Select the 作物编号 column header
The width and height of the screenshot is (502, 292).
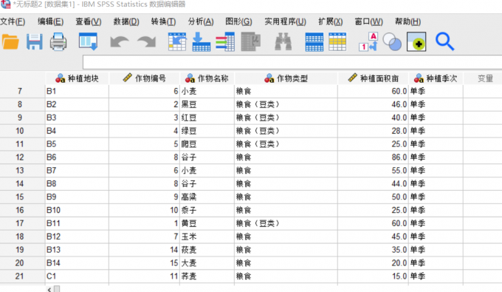(x=144, y=78)
